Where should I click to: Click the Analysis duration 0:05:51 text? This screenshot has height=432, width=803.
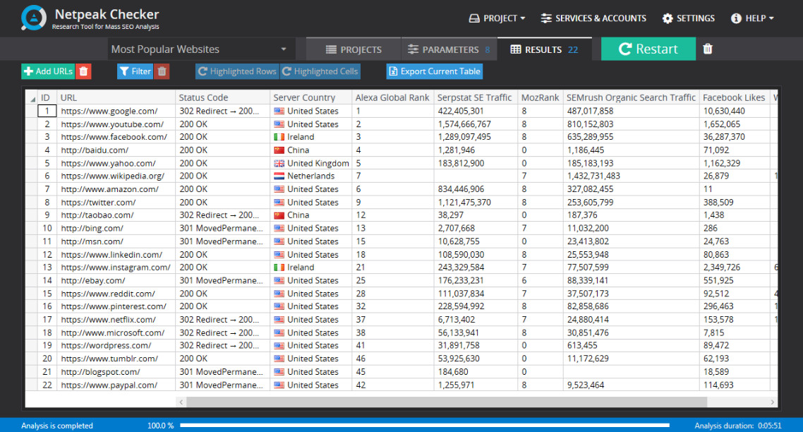738,426
